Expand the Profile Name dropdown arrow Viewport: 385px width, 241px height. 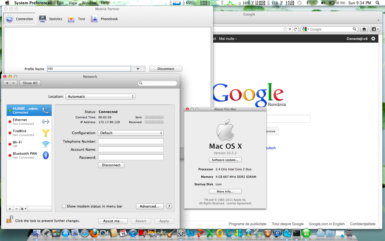pos(138,69)
